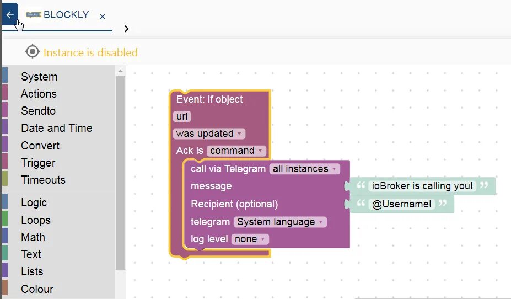This screenshot has height=299, width=511.
Task: Click the back arrow button
Action: tap(10, 15)
